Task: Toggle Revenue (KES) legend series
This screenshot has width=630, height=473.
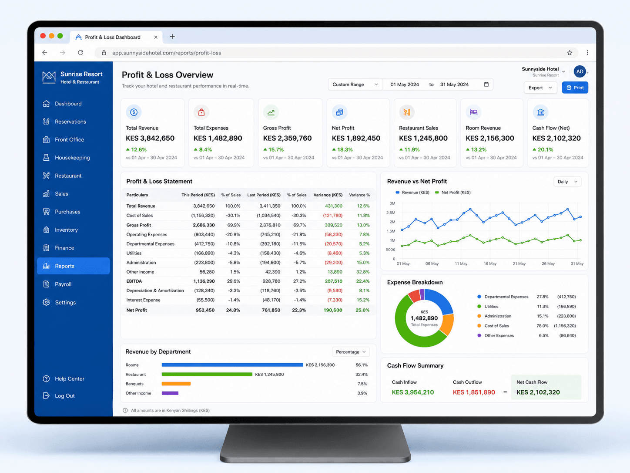Action: 412,193
